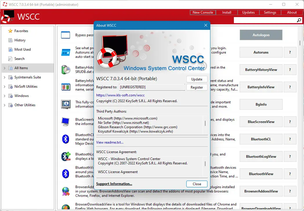Image resolution: width=304 pixels, height=211 pixels.
Task: Click the Autologon window icon in list
Action: coord(65,35)
